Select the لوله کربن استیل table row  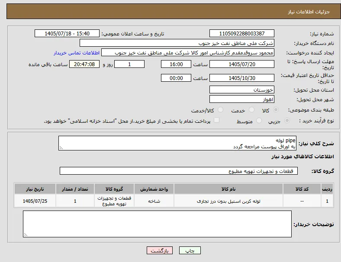(x=174, y=201)
